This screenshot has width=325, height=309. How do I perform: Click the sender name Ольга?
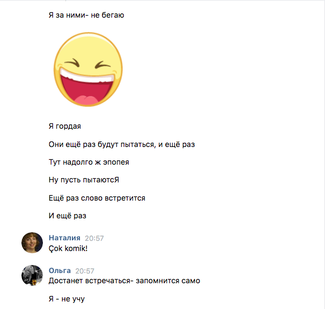coord(60,270)
